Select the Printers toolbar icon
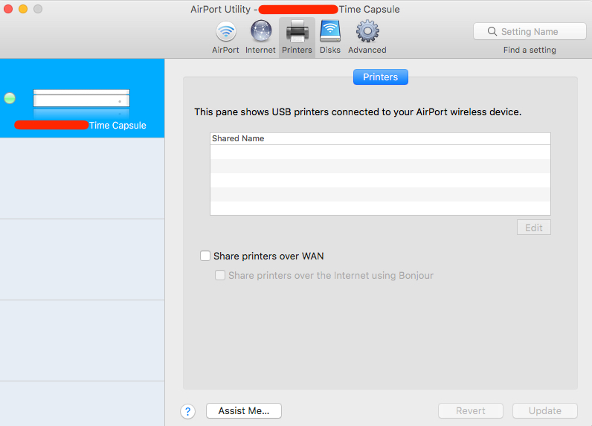Image resolution: width=592 pixels, height=426 pixels. tap(297, 32)
